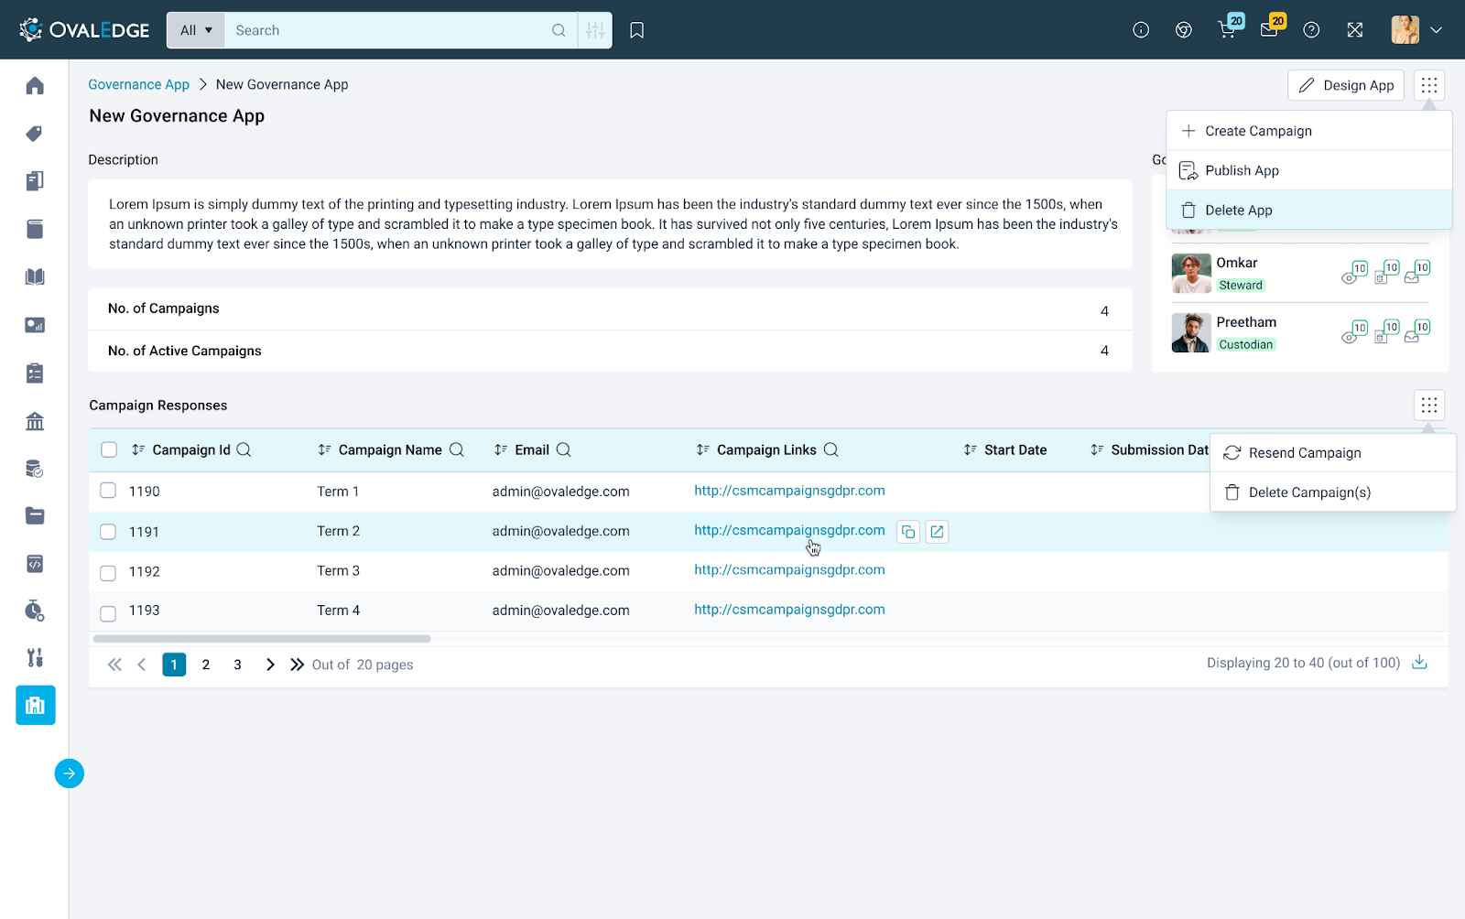The image size is (1465, 919).
Task: Open the shopping cart with 20 badge
Action: (x=1228, y=29)
